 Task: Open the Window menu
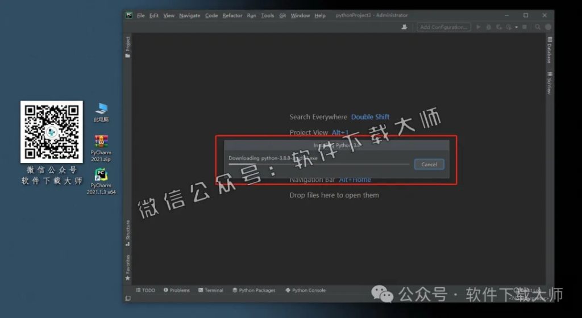point(300,15)
